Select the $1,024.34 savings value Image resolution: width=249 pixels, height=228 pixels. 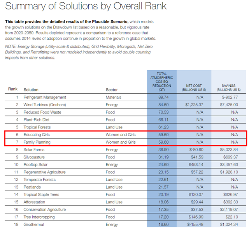(x=229, y=224)
